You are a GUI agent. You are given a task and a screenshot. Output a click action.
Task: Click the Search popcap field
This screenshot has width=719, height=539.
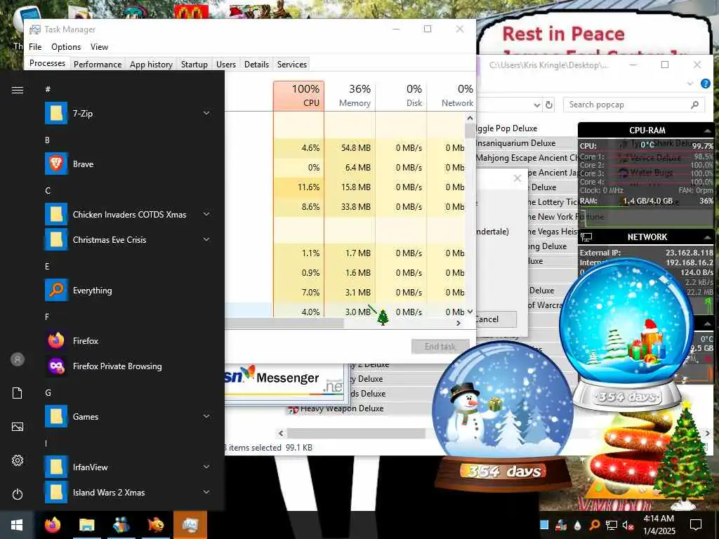(x=634, y=105)
